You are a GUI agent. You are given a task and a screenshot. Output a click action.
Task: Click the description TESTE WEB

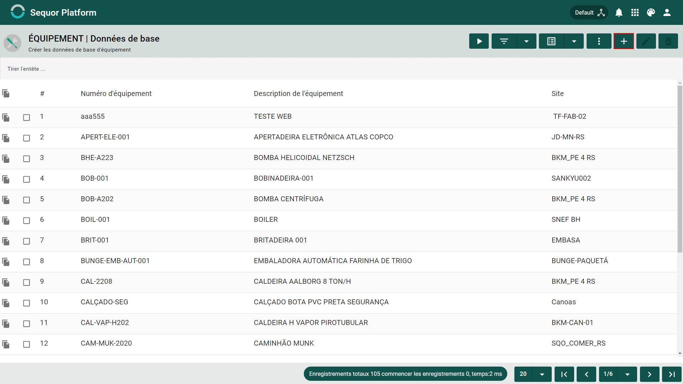click(272, 117)
